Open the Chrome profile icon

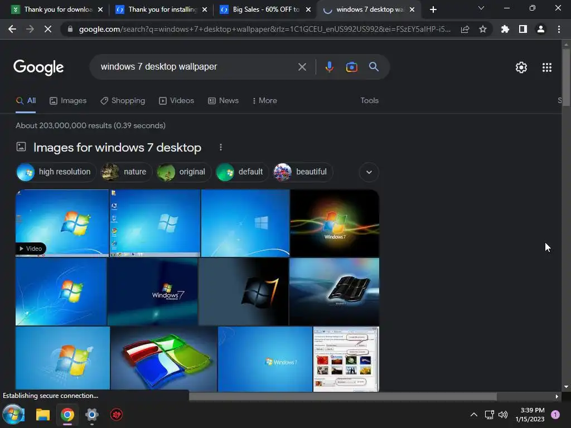pyautogui.click(x=541, y=29)
